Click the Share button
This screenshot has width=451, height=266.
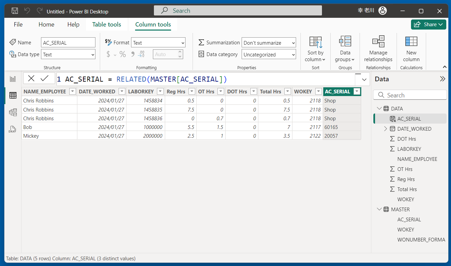click(x=428, y=24)
